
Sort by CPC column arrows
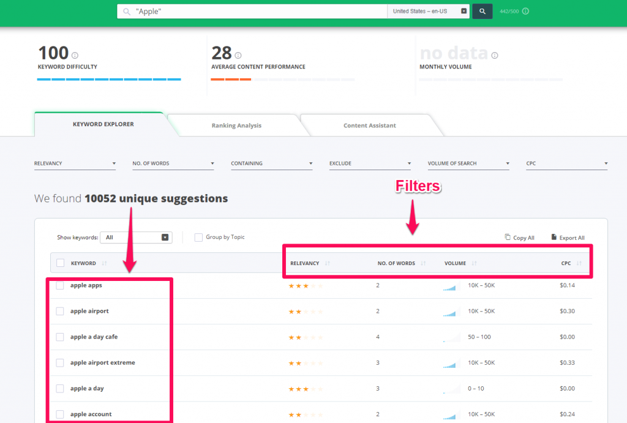579,263
